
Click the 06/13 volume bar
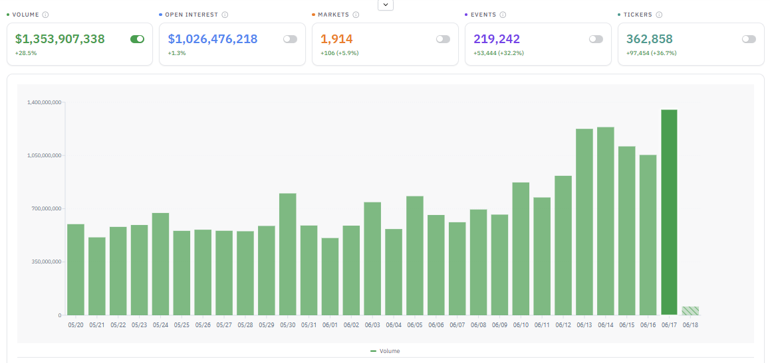[x=584, y=222]
